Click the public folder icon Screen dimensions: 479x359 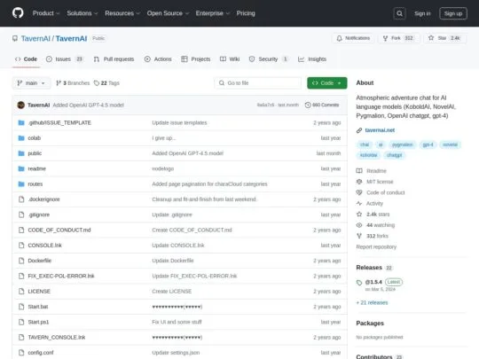coord(21,153)
